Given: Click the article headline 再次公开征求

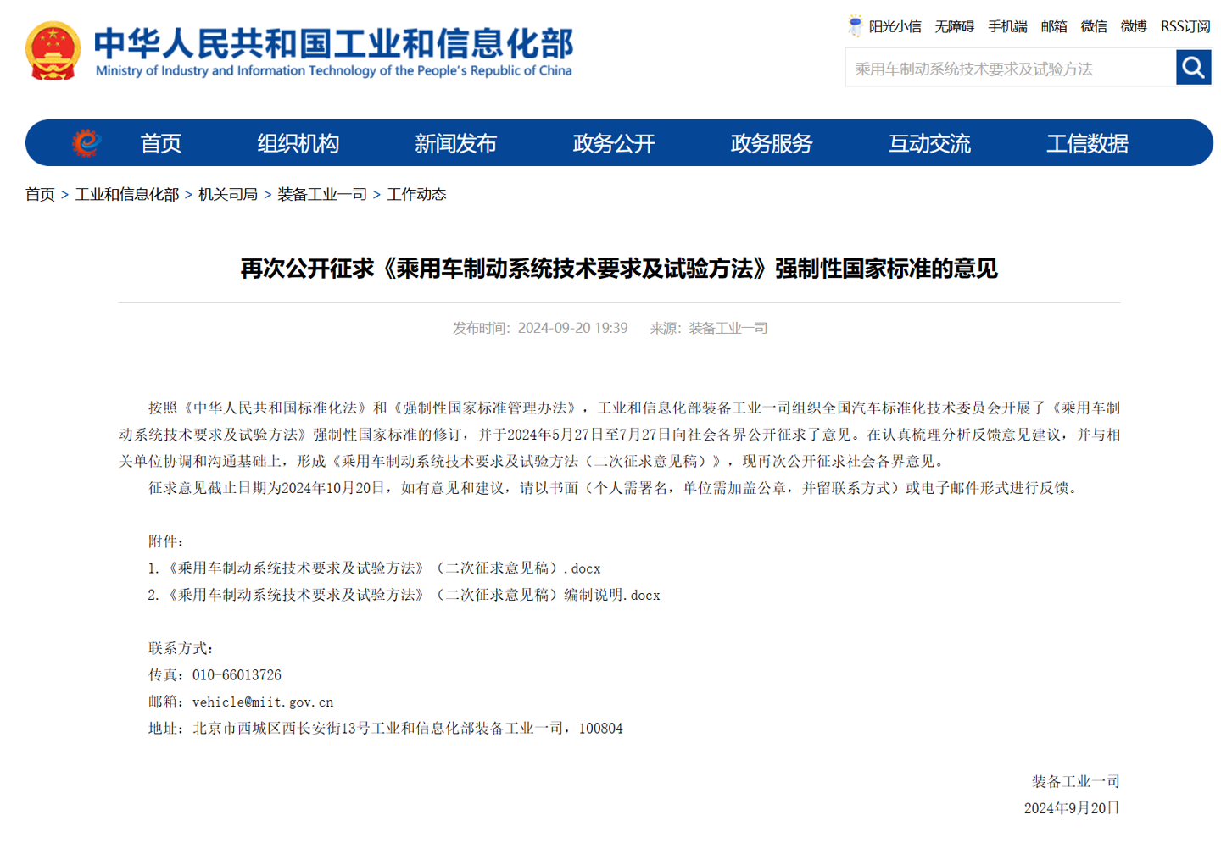Looking at the screenshot, I should pos(619,269).
